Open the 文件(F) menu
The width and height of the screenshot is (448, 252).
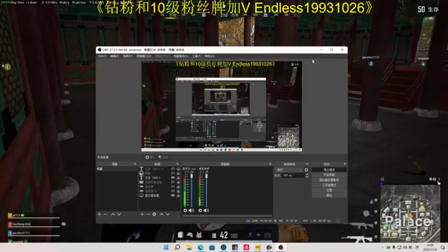click(x=102, y=57)
